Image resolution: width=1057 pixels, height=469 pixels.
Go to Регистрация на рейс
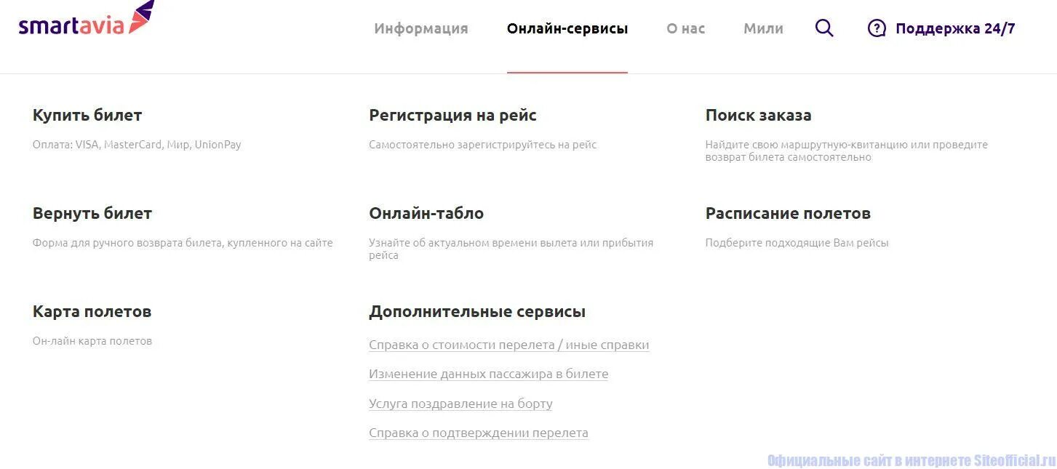tap(452, 115)
